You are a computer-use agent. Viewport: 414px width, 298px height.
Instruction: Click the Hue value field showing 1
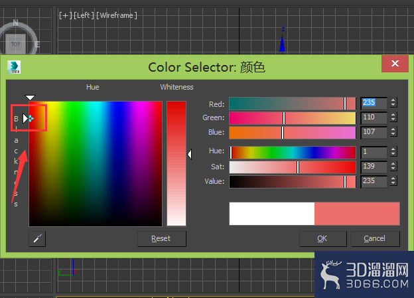[374, 152]
